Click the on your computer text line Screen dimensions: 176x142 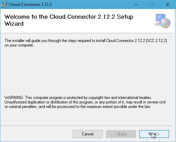click(19, 45)
